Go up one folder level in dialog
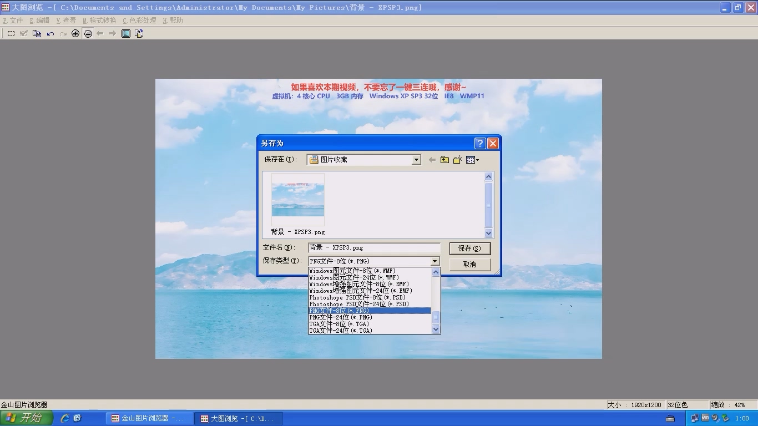This screenshot has height=426, width=758. (444, 160)
